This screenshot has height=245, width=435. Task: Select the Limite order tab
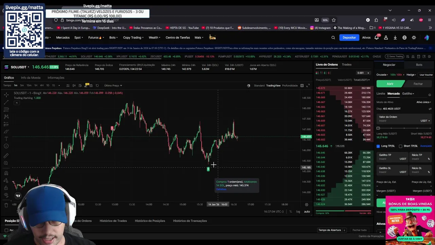[381, 94]
